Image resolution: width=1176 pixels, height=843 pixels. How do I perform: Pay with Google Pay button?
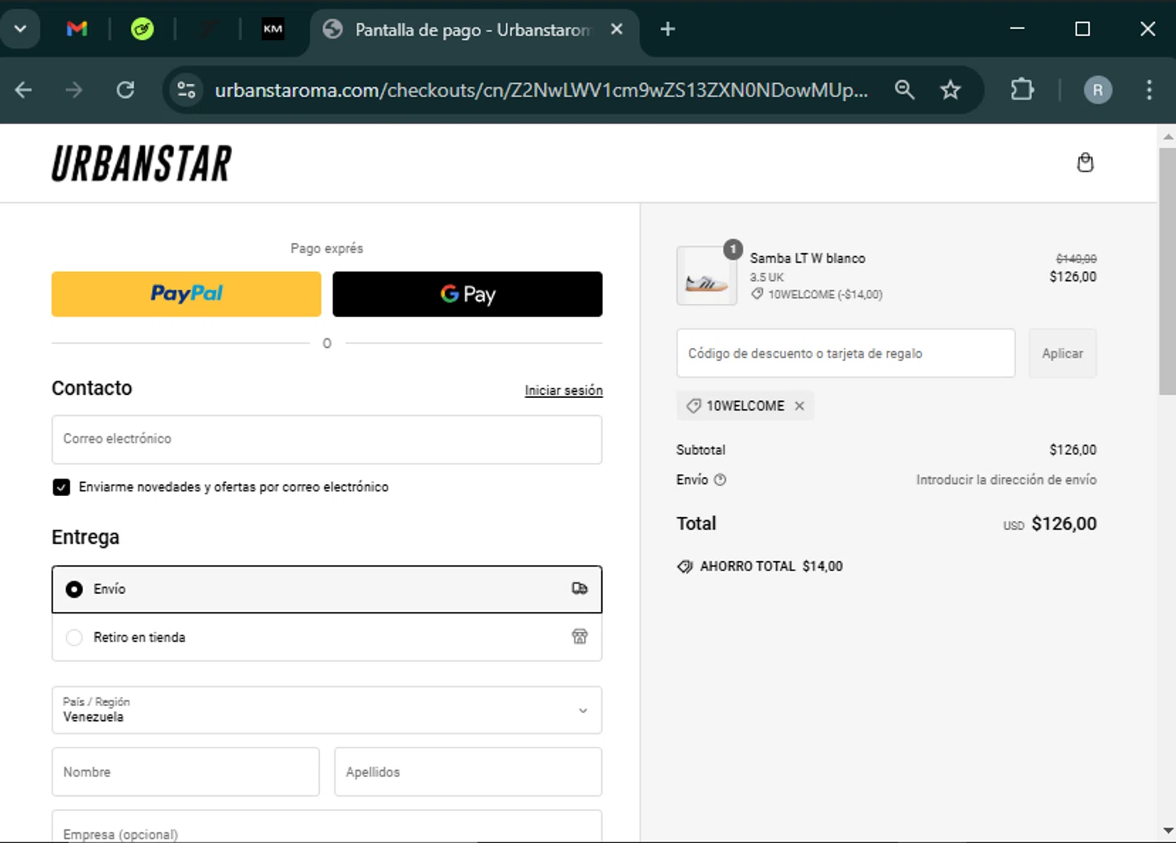(x=467, y=294)
